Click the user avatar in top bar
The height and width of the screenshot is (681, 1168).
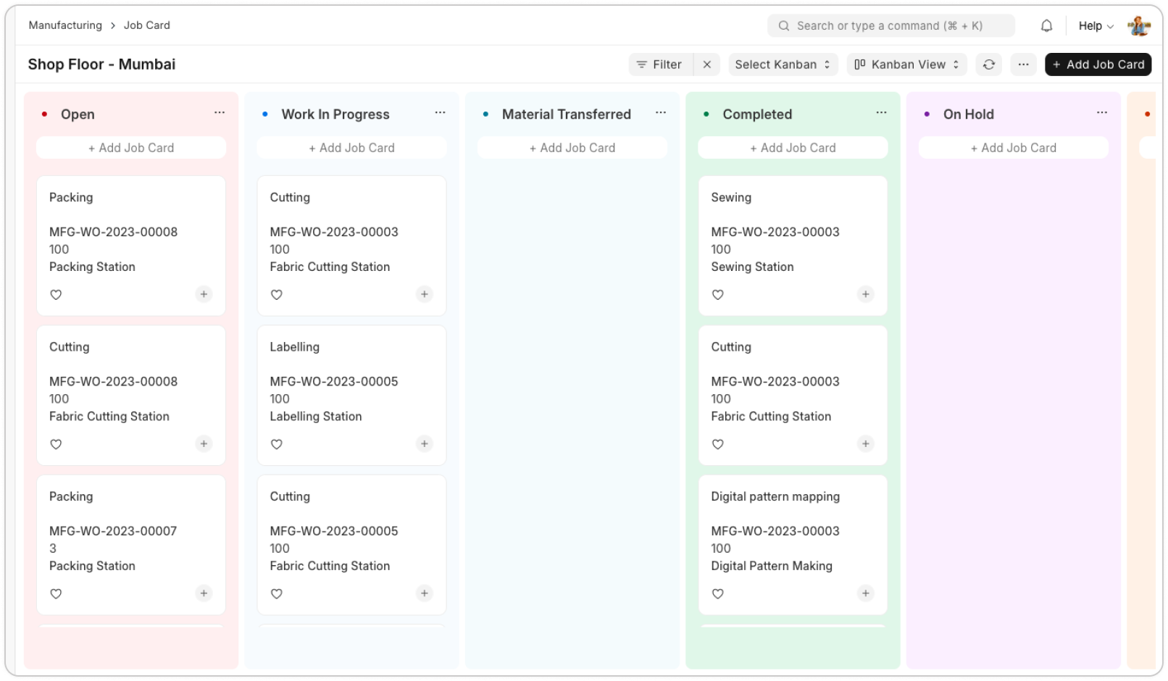(1138, 26)
